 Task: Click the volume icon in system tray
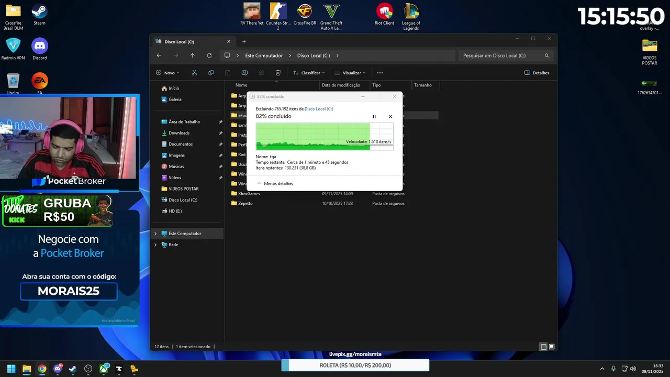633,369
